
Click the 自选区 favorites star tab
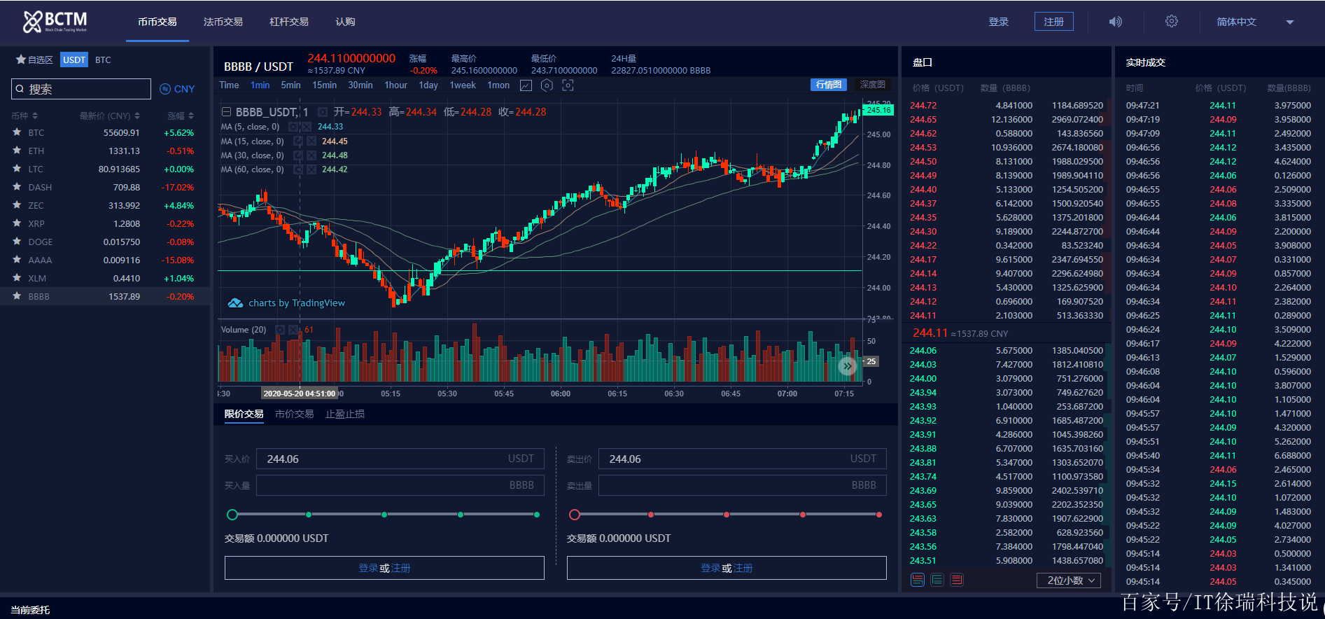click(35, 60)
